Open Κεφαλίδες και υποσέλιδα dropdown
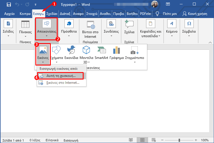This screenshot has width=214, height=143. (151, 28)
